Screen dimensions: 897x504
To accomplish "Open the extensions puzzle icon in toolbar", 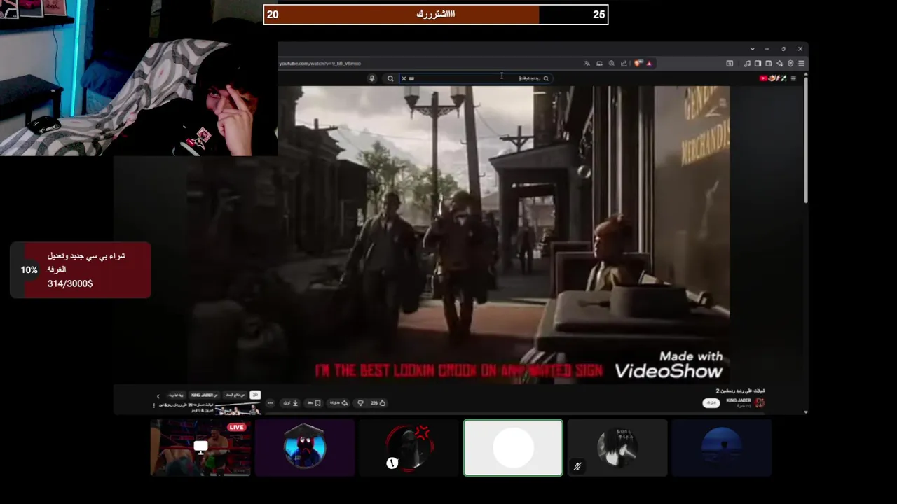I will pyautogui.click(x=779, y=64).
